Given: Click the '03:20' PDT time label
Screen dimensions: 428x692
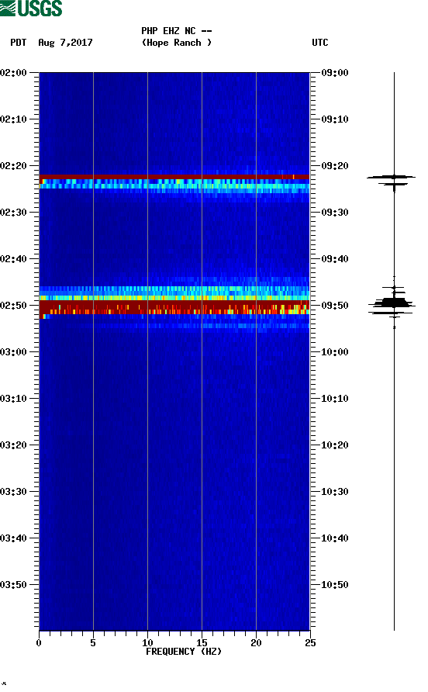Looking at the screenshot, I should click(14, 445).
